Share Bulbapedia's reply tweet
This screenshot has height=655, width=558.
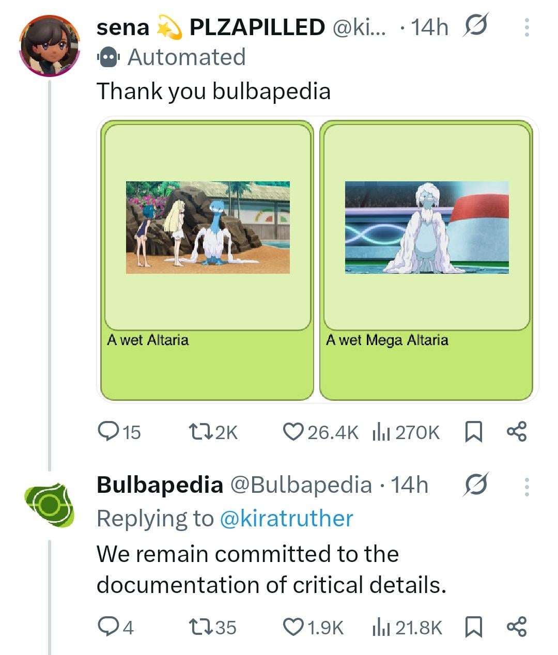[x=516, y=627]
